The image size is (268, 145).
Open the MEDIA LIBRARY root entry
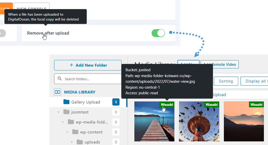[x=80, y=92]
